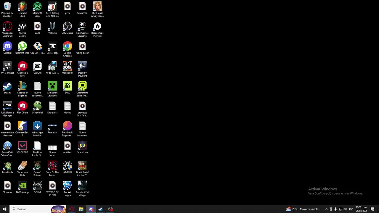Select the Rematch game shortcut
The image size is (379, 213).
pyautogui.click(x=52, y=127)
